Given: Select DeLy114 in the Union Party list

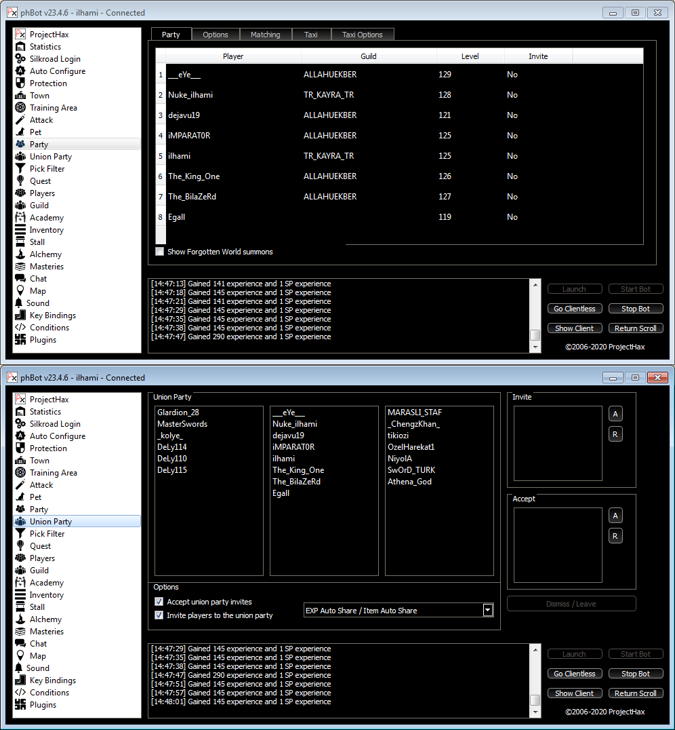Looking at the screenshot, I should pos(172,447).
